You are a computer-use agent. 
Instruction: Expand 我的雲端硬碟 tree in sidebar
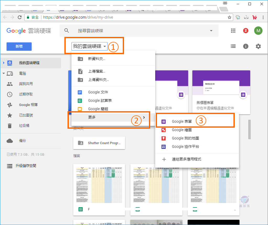tap(4, 63)
